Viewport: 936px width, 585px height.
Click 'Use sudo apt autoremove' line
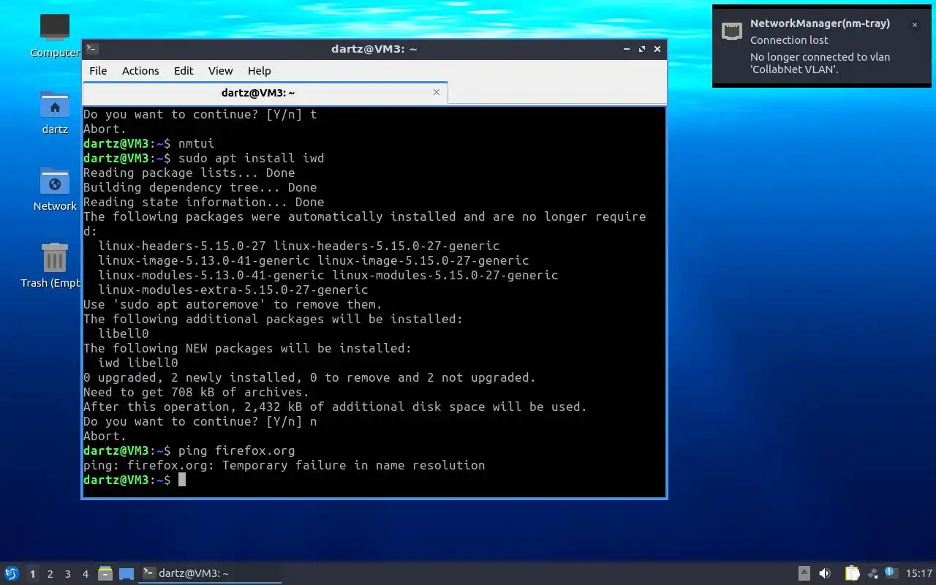tap(233, 304)
